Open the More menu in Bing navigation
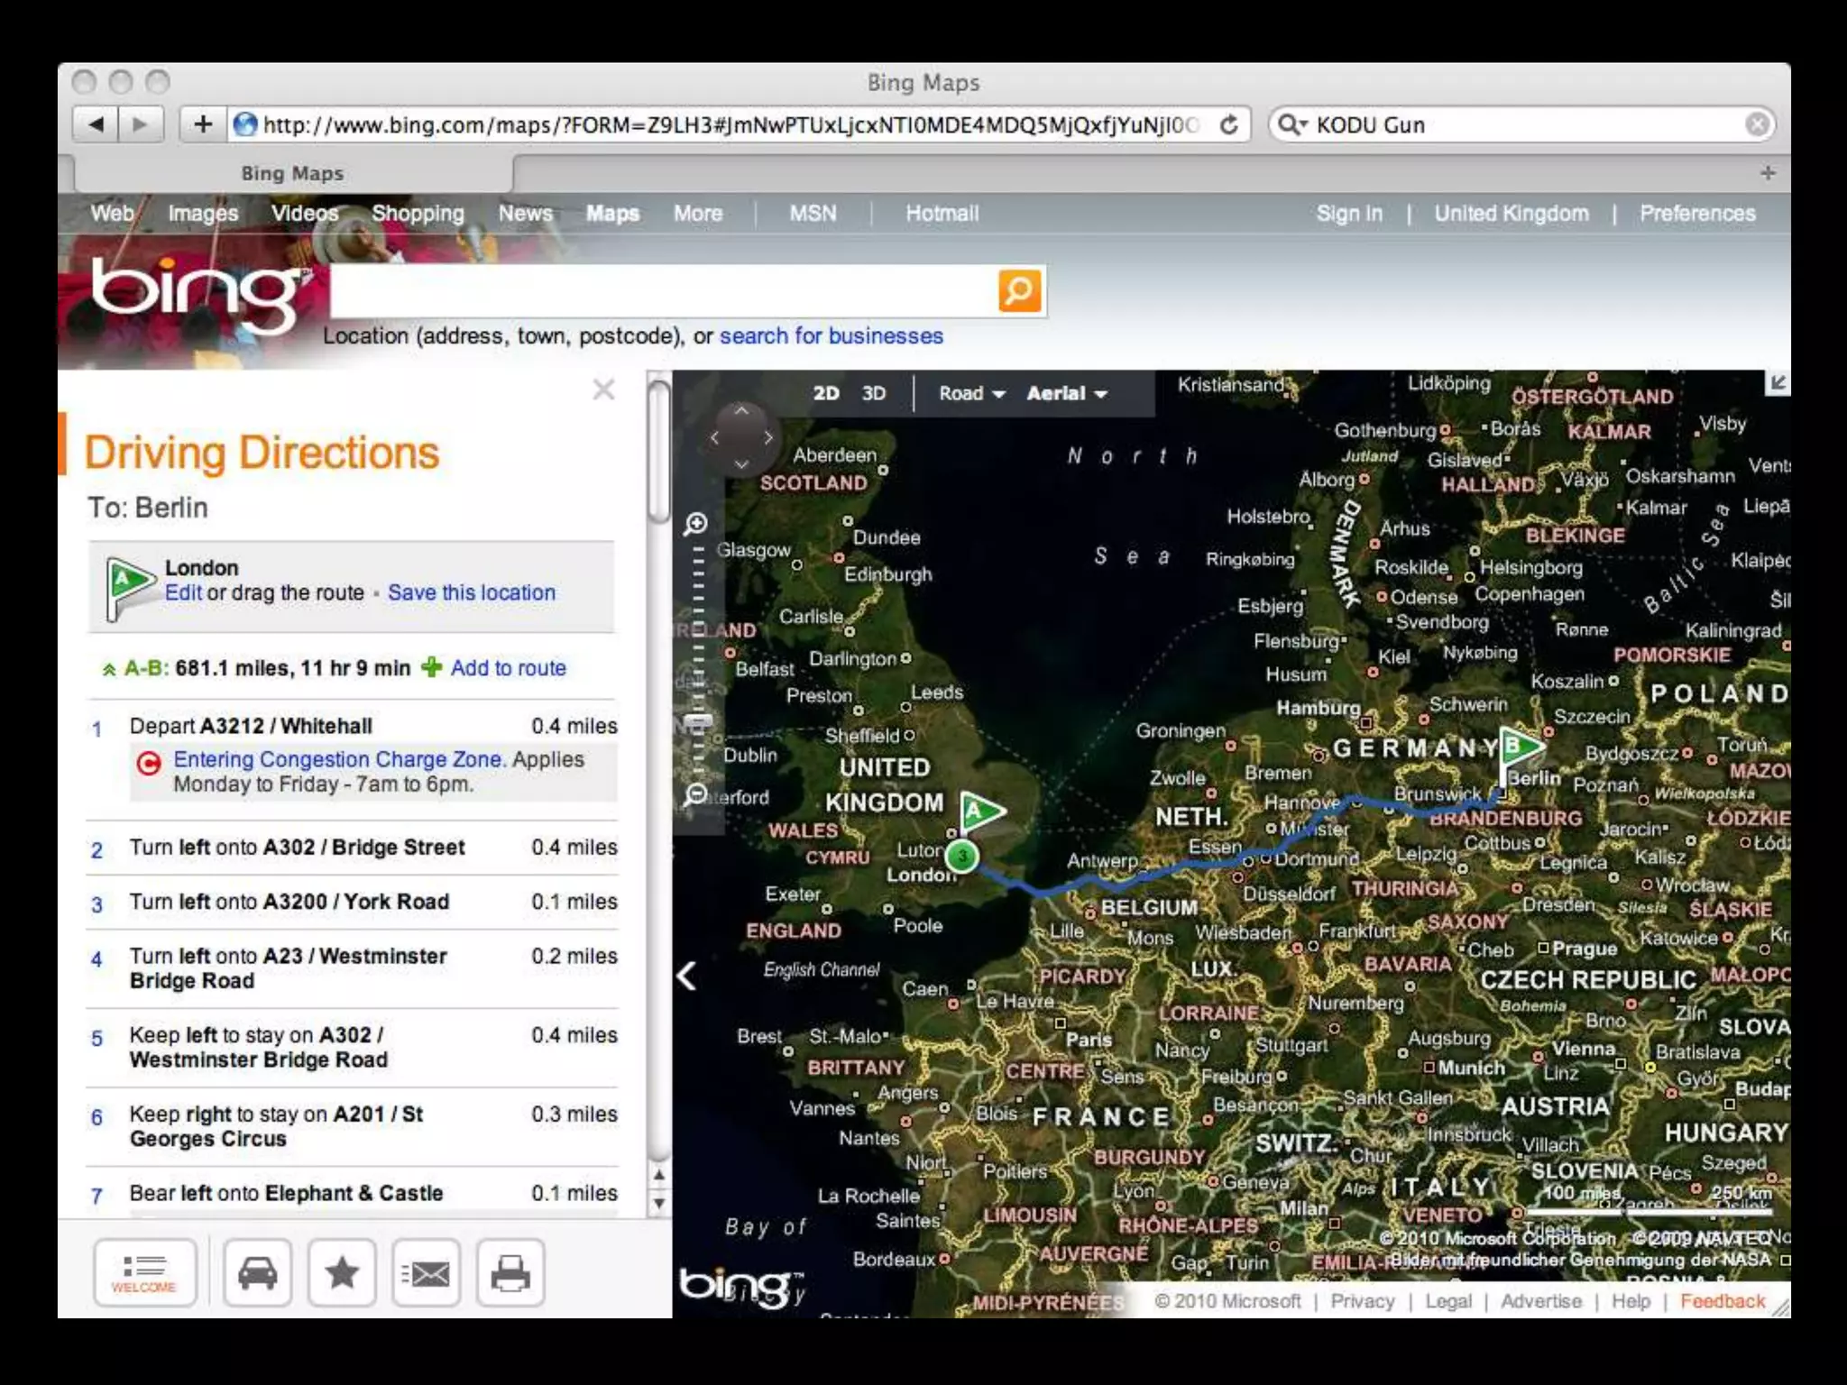Image resolution: width=1847 pixels, height=1385 pixels. 697,214
